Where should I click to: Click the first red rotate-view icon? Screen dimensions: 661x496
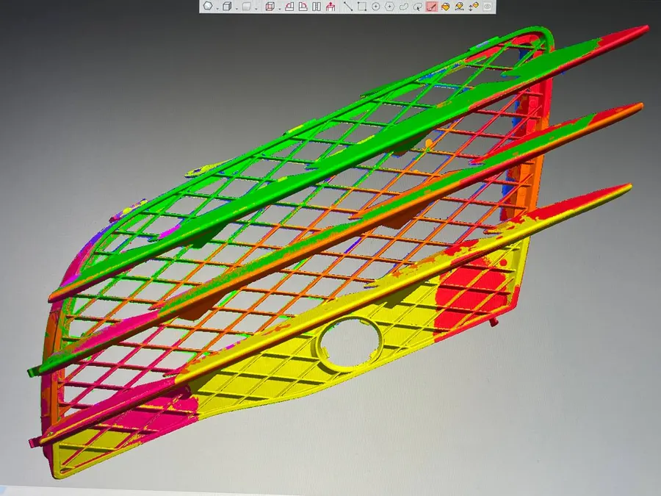coord(289,6)
